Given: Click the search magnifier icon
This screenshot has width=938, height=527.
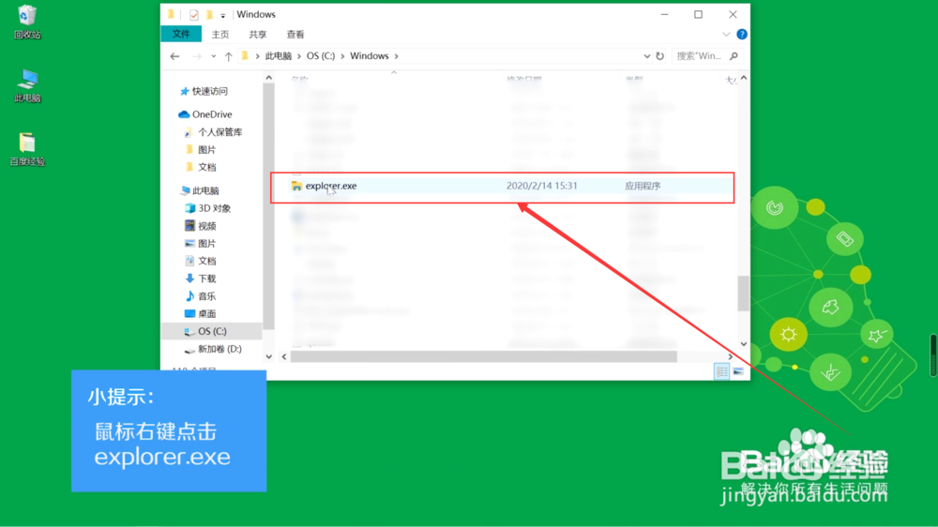Looking at the screenshot, I should (734, 56).
